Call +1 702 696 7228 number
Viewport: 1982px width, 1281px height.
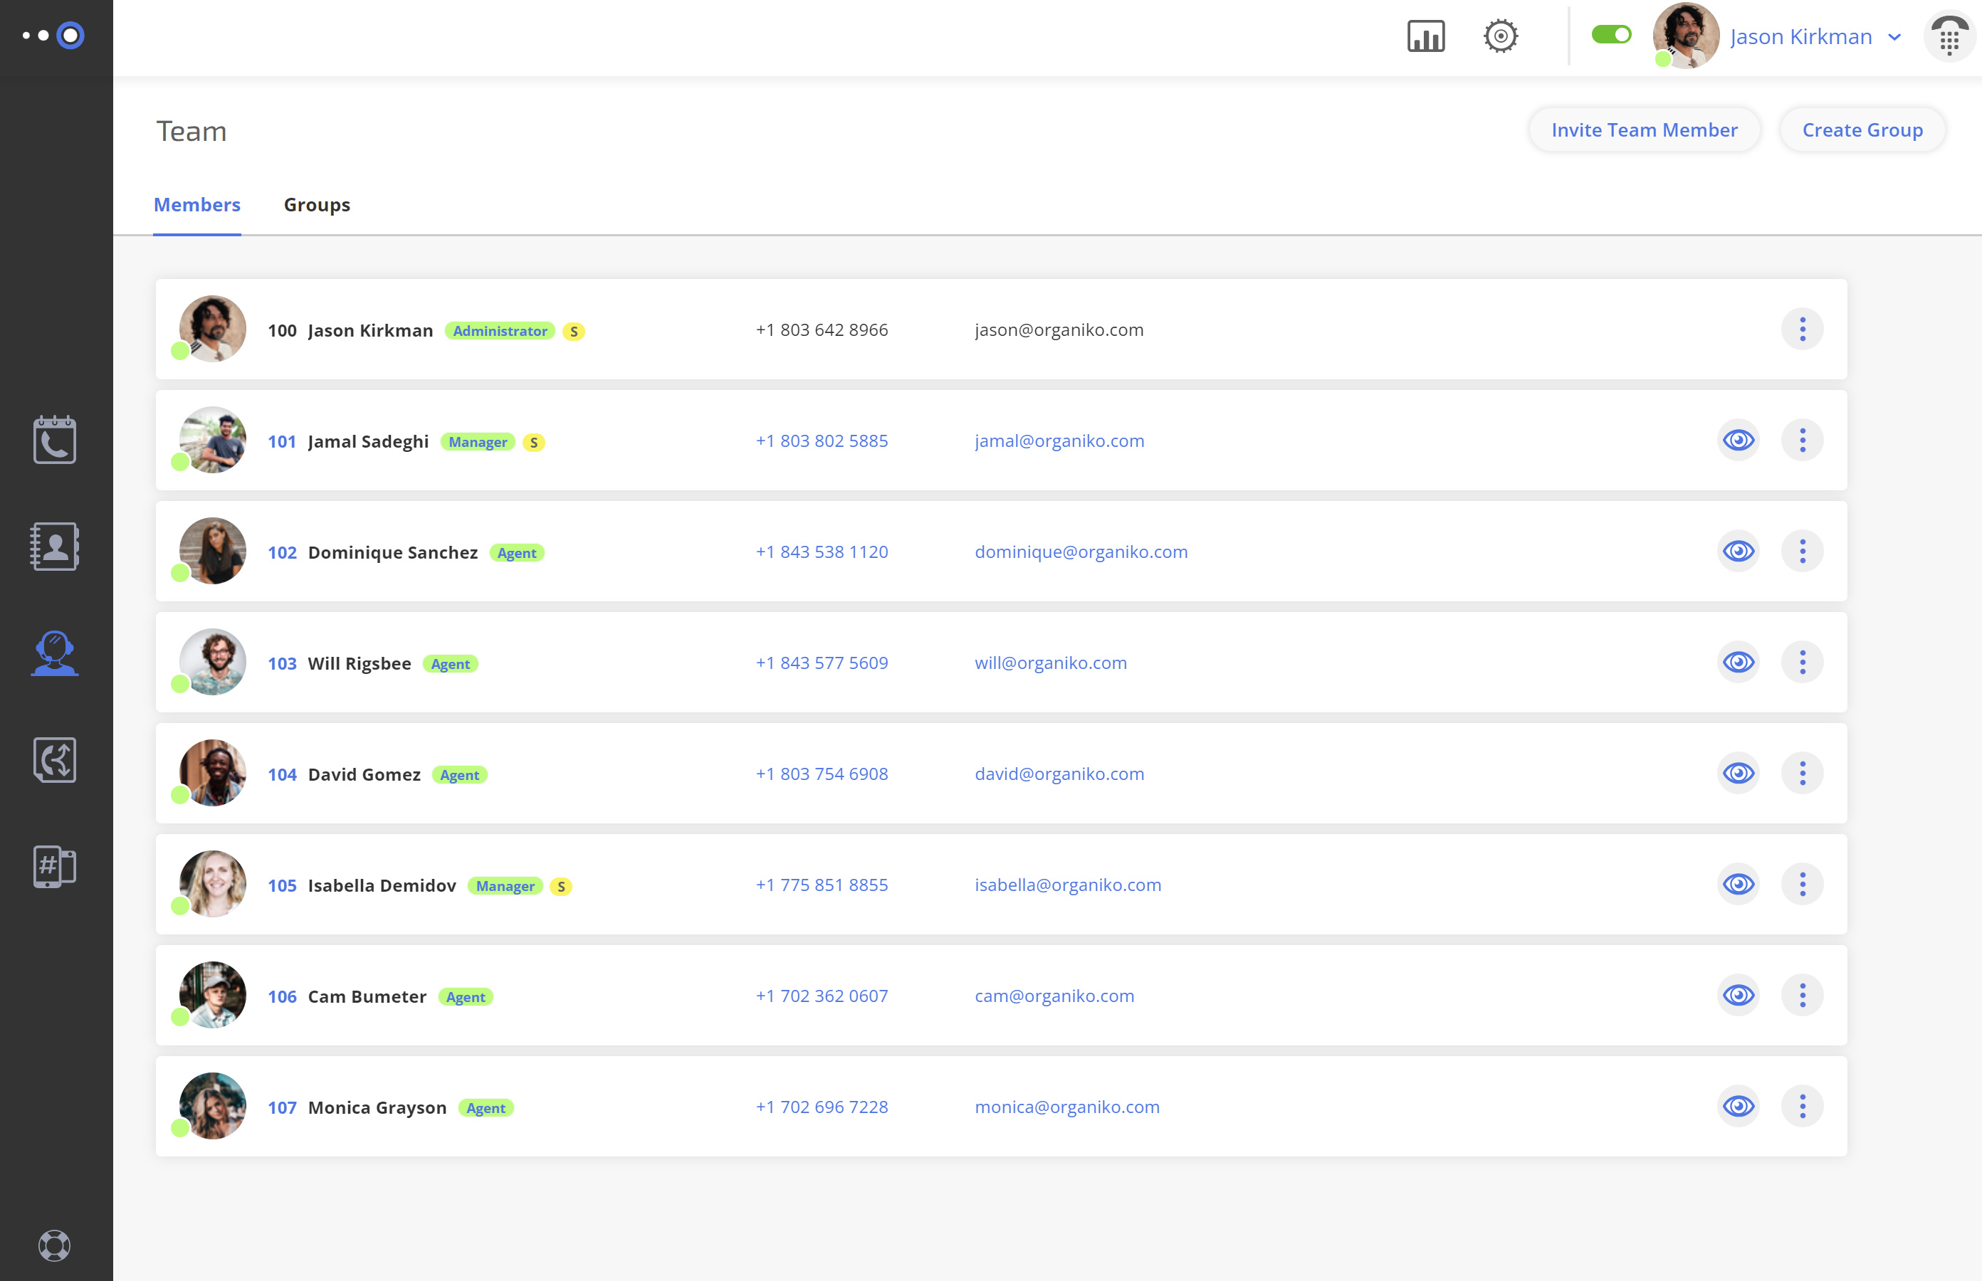click(822, 1107)
